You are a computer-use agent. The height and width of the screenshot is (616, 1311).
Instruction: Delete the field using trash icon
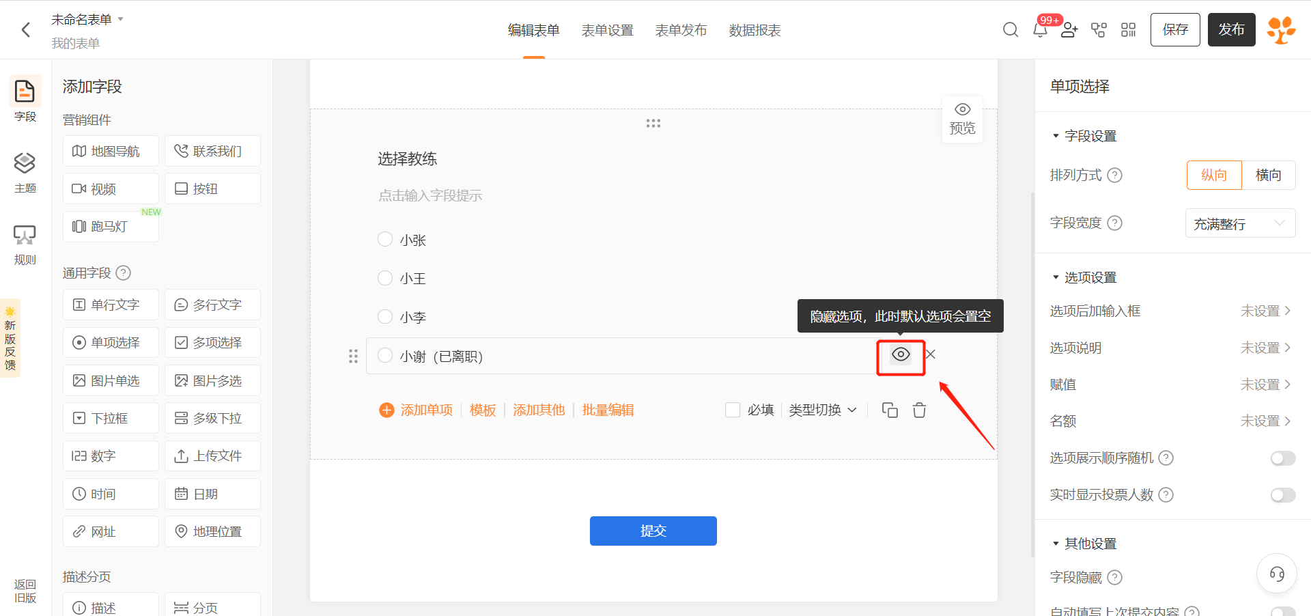pyautogui.click(x=920, y=410)
